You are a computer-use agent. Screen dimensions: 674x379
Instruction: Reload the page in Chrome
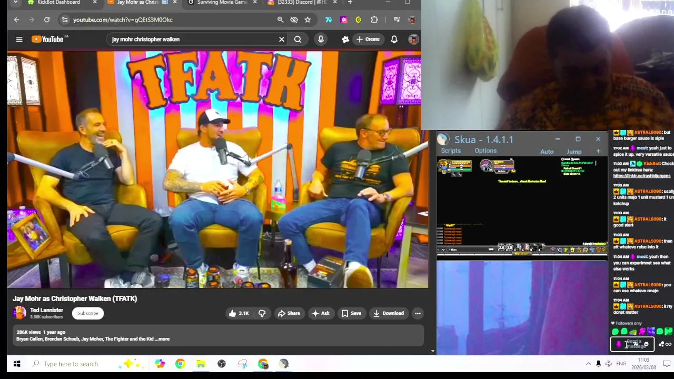coord(47,19)
